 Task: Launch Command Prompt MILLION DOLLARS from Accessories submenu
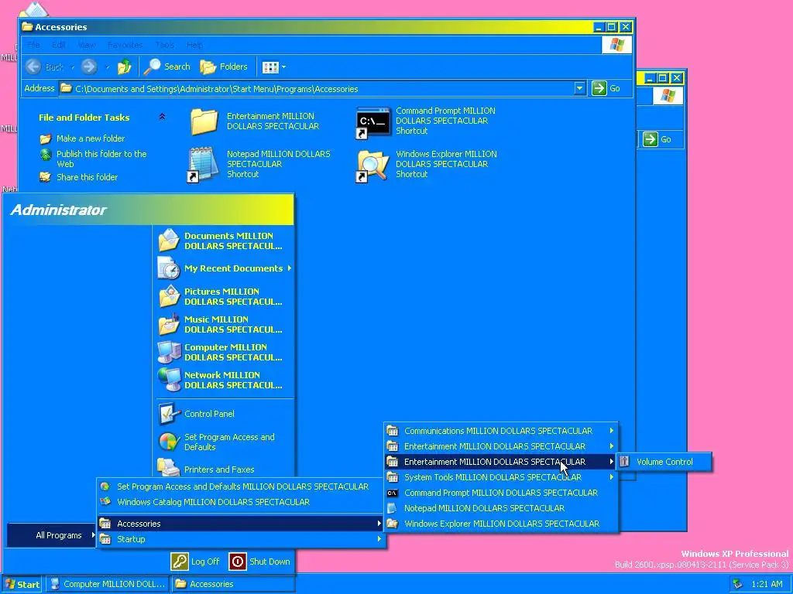point(501,493)
